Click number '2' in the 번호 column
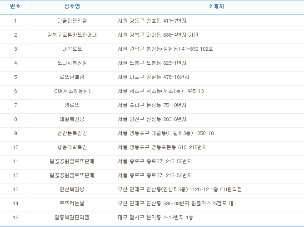Screen dimensions: 304x227 15,35
